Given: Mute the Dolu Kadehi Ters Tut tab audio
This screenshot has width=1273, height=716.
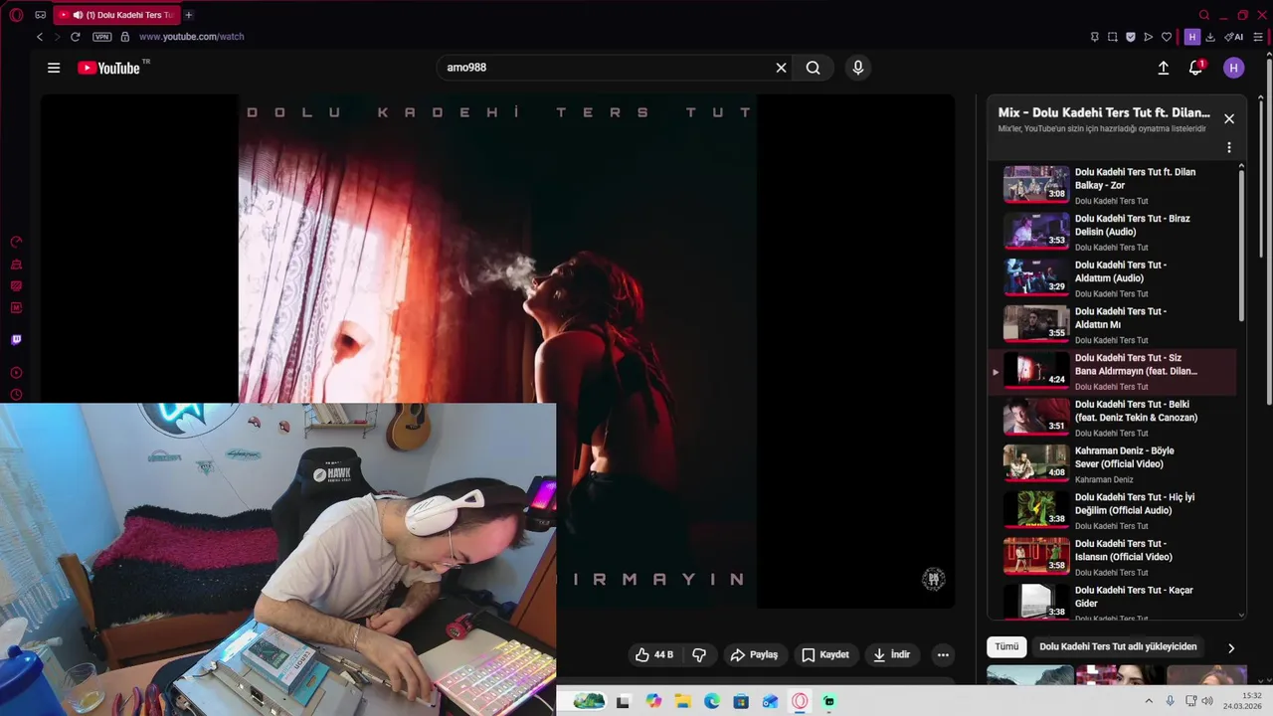Looking at the screenshot, I should 78,15.
